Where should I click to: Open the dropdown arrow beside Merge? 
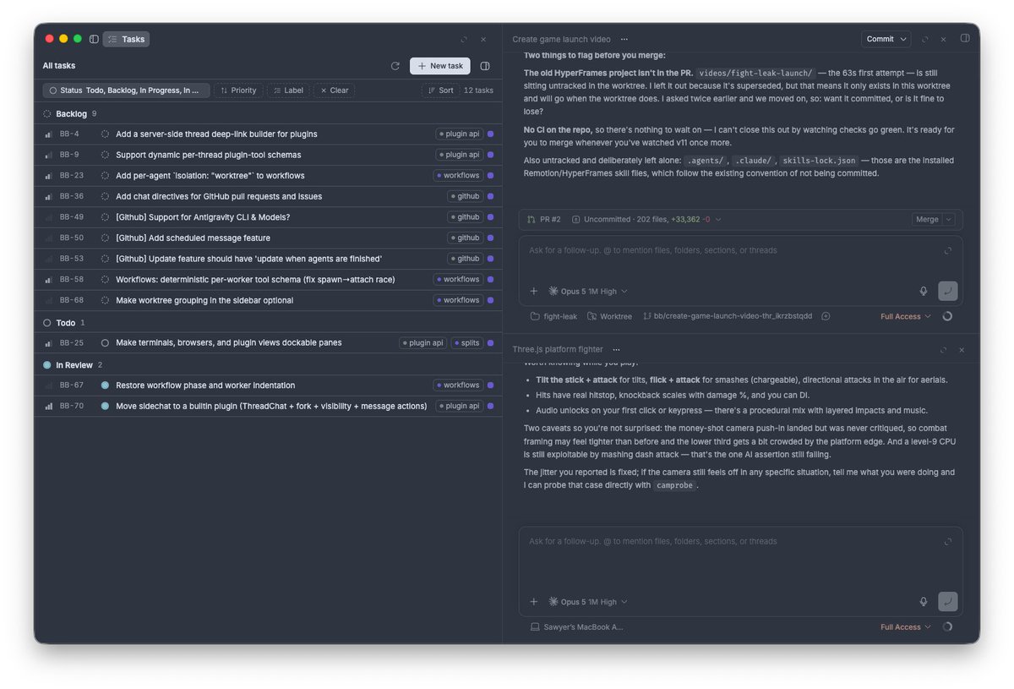click(x=949, y=219)
